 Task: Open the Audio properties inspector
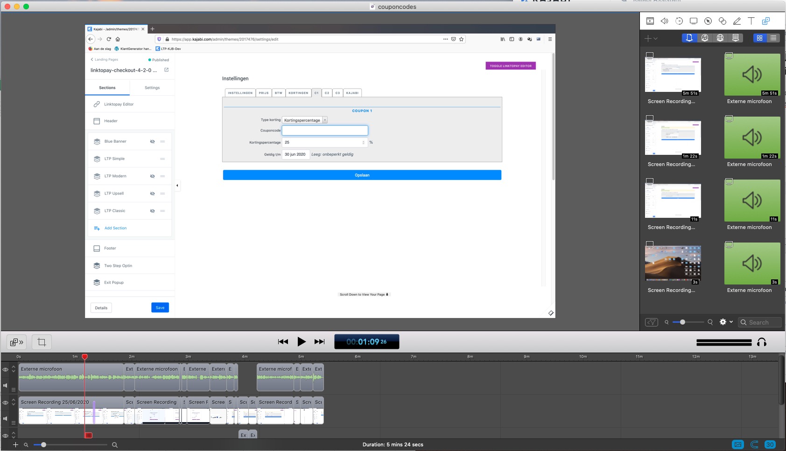tap(664, 21)
